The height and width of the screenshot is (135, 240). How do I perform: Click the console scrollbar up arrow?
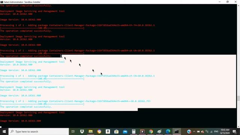tap(238, 6)
